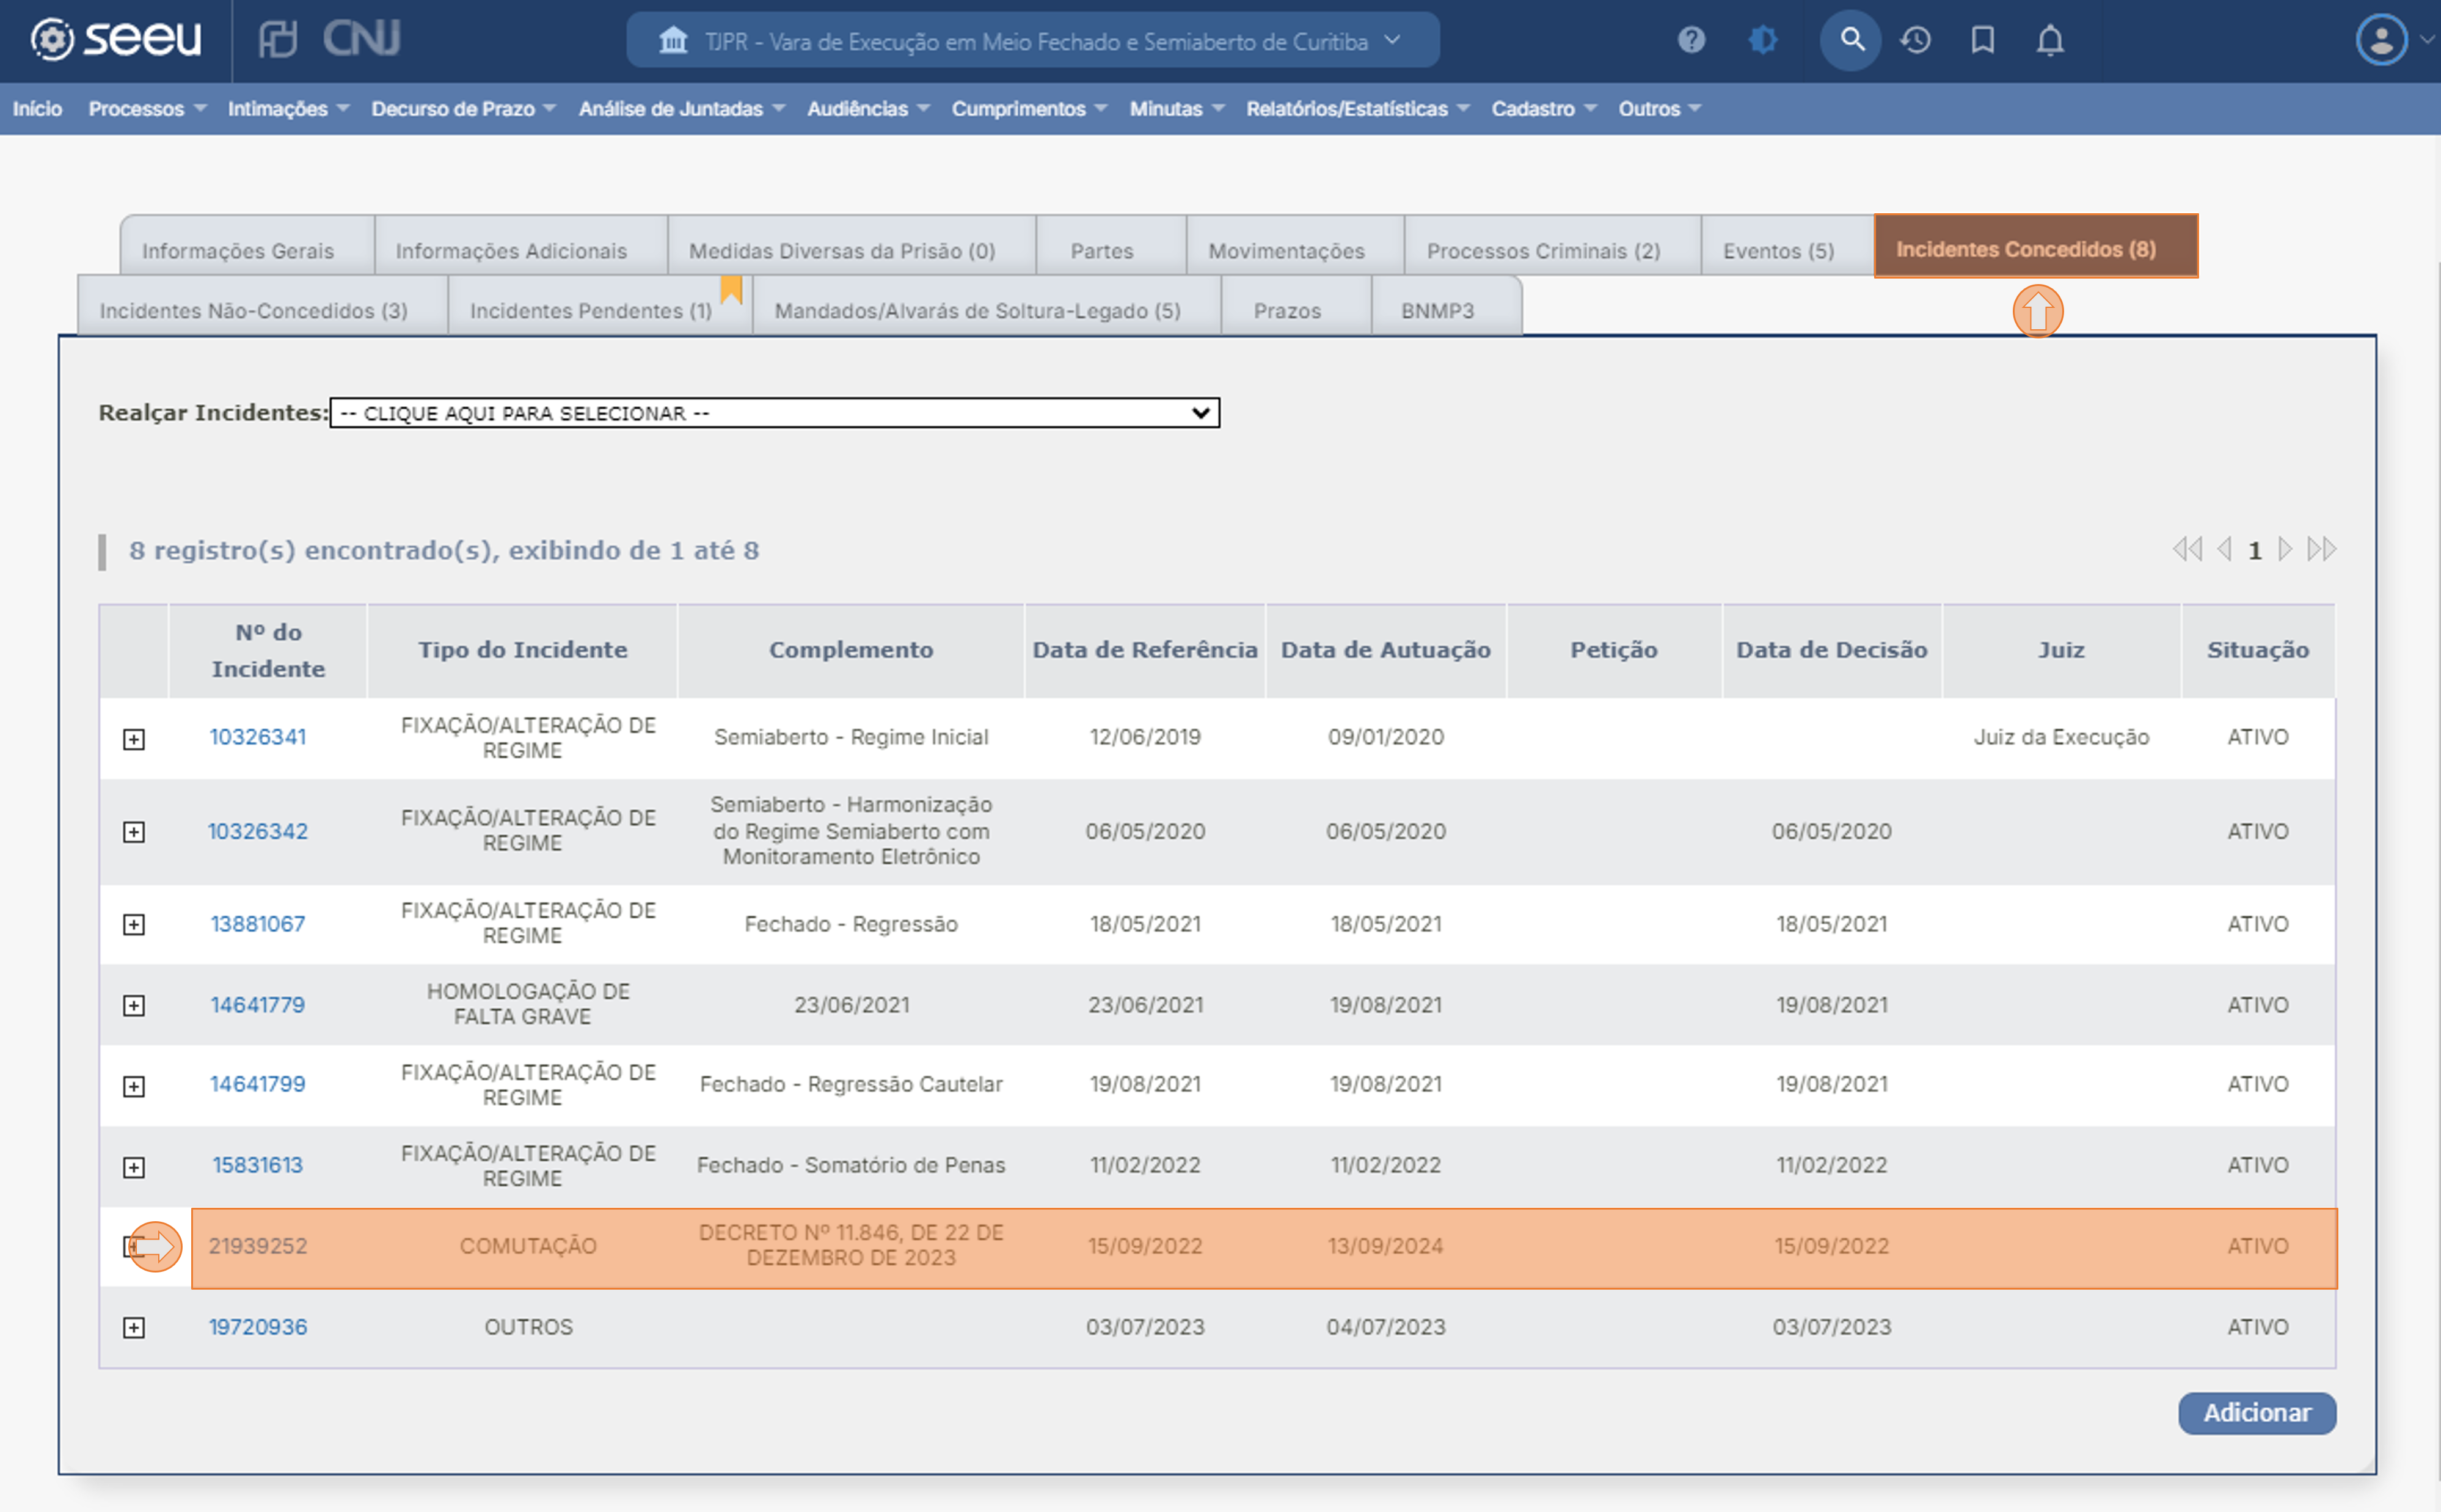This screenshot has width=2441, height=1512.
Task: Expand row of incident 14641799
Action: point(134,1086)
